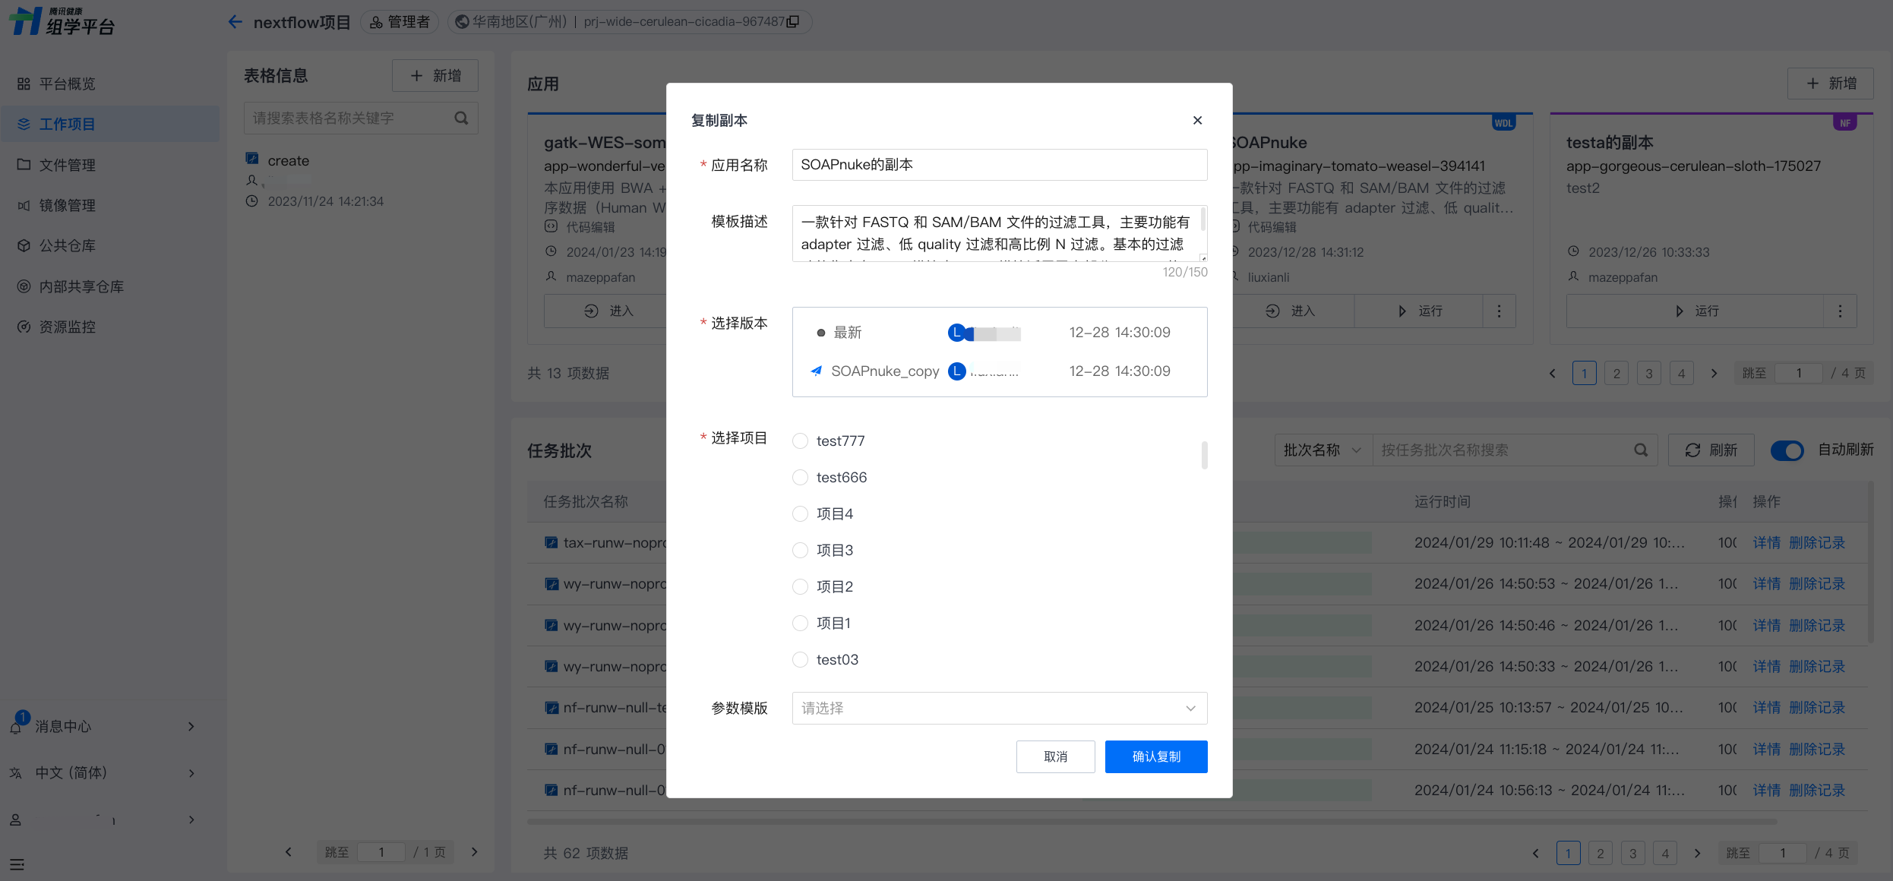Click the search icon in the table search box
Viewport: 1893px width, 881px height.
coord(461,118)
